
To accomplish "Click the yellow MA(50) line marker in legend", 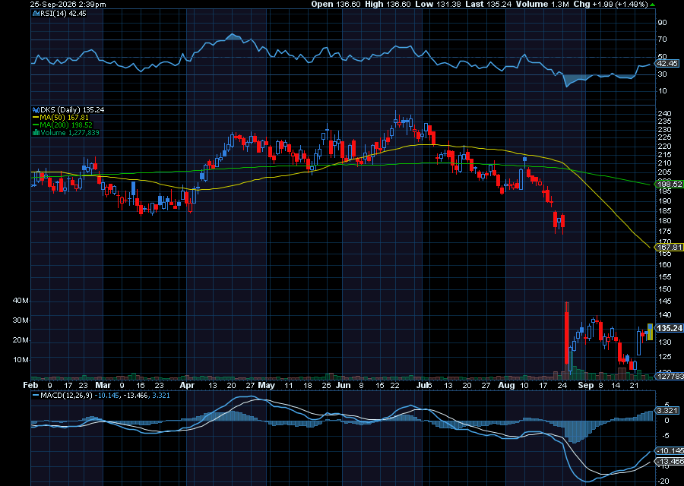I will coord(36,118).
